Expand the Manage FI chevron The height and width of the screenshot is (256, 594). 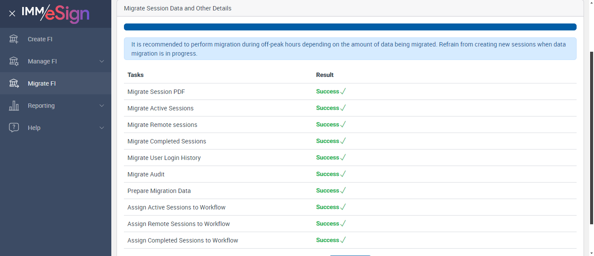[x=102, y=61]
